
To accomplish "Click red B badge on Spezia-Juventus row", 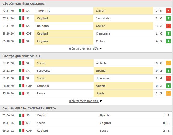I will pyautogui.click(x=168, y=78).
